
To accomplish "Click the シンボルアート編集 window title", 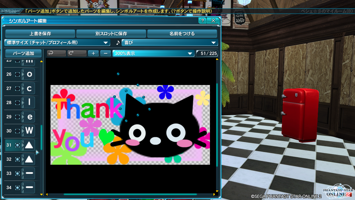I will (28, 21).
